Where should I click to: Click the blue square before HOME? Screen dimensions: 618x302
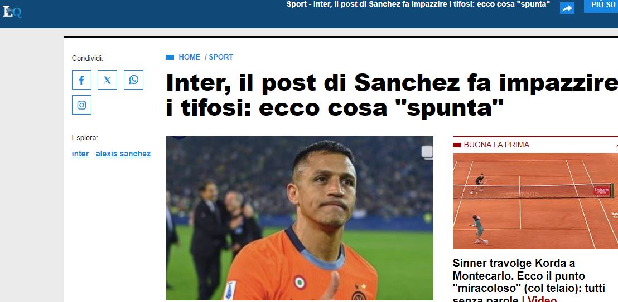(170, 57)
